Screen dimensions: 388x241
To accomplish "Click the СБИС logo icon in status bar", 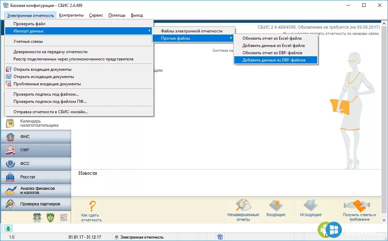I will tap(220, 237).
